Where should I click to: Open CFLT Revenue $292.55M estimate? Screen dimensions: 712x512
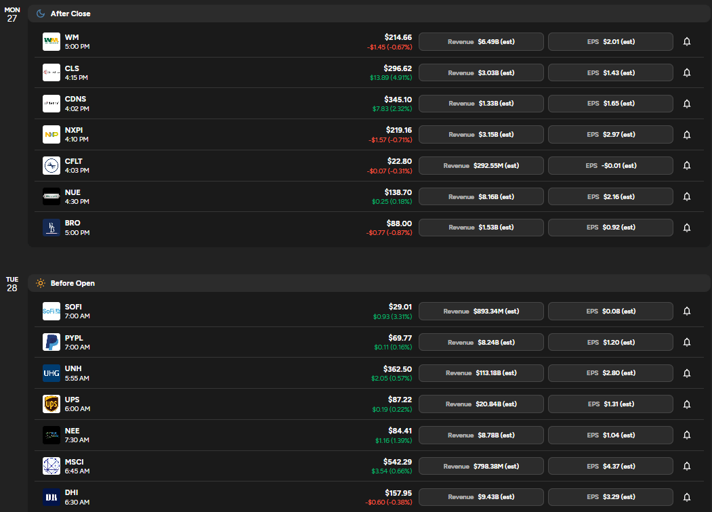481,166
